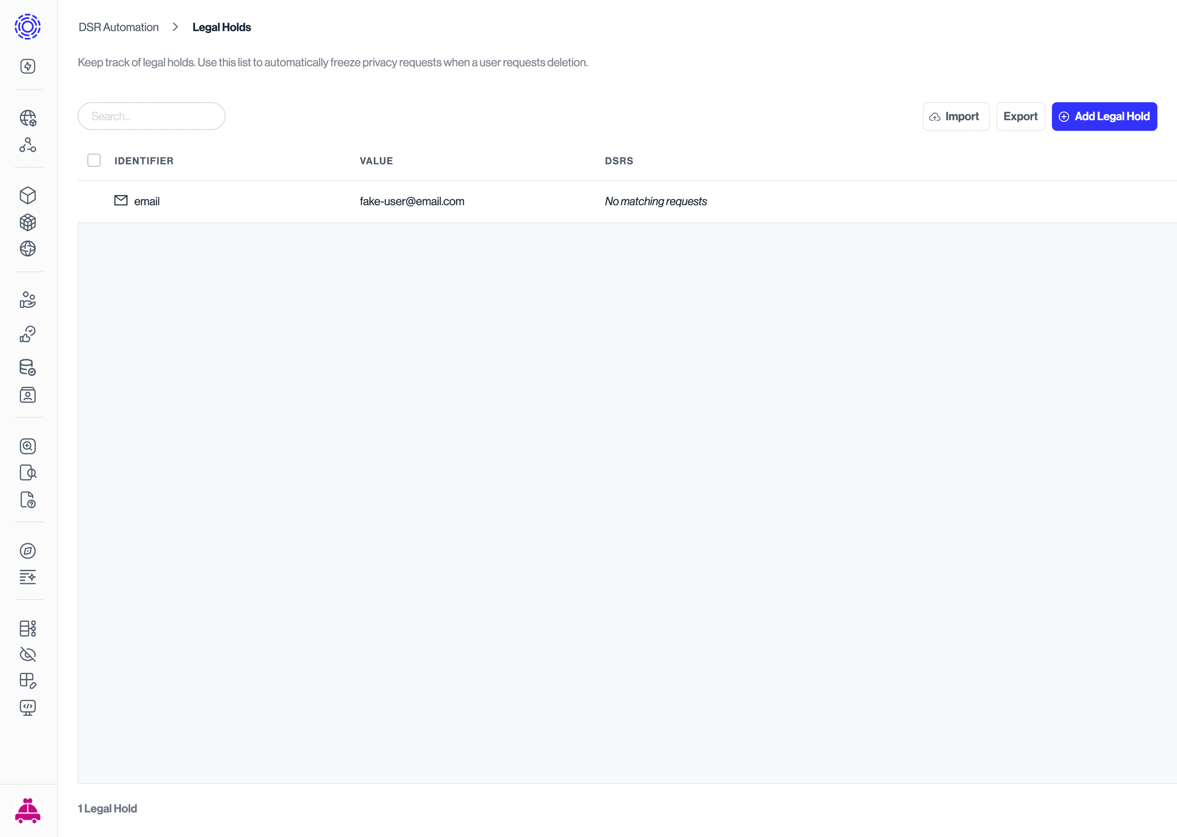The image size is (1177, 837).
Task: Click the document question mark icon
Action: 28,500
